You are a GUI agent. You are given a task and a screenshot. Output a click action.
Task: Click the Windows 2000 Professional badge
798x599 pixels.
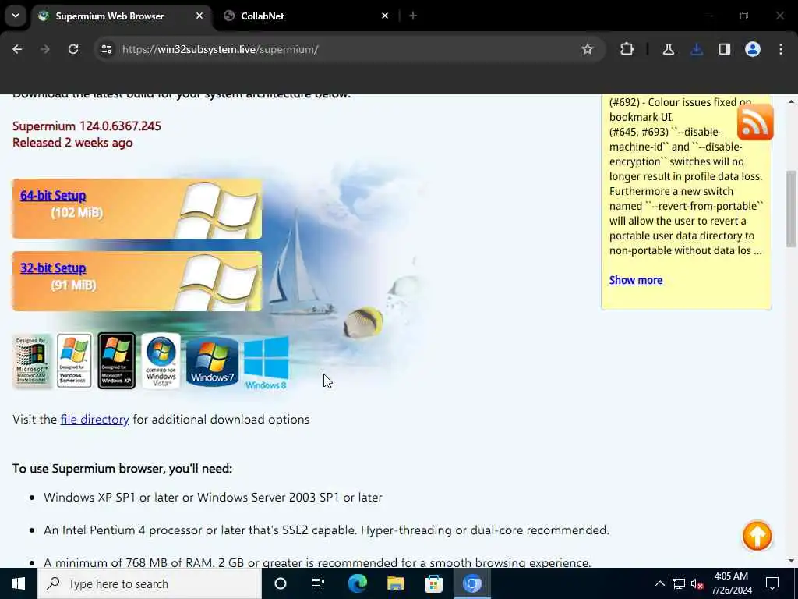(x=32, y=360)
